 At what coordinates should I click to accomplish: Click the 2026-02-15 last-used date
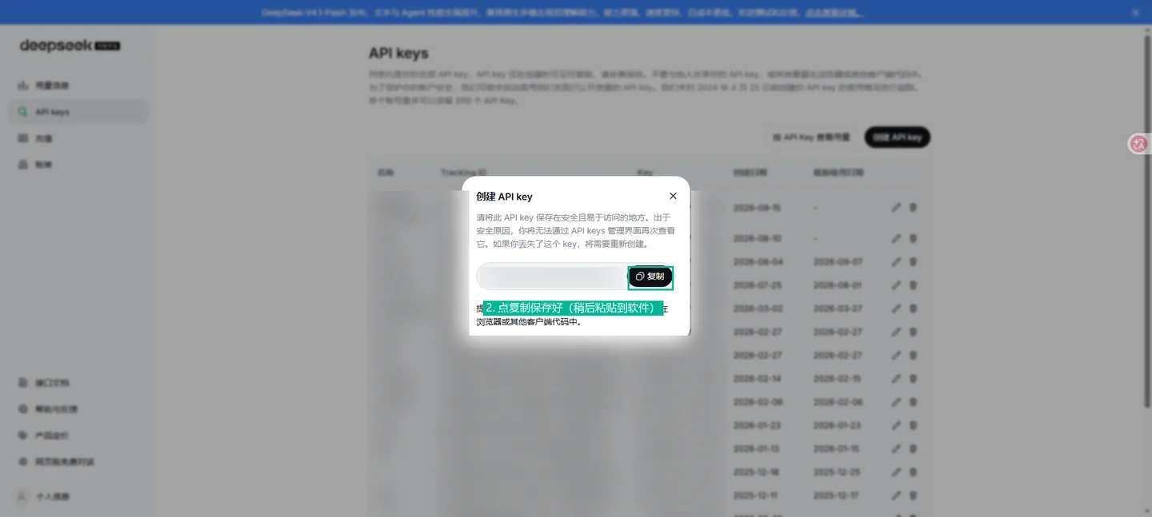click(838, 379)
